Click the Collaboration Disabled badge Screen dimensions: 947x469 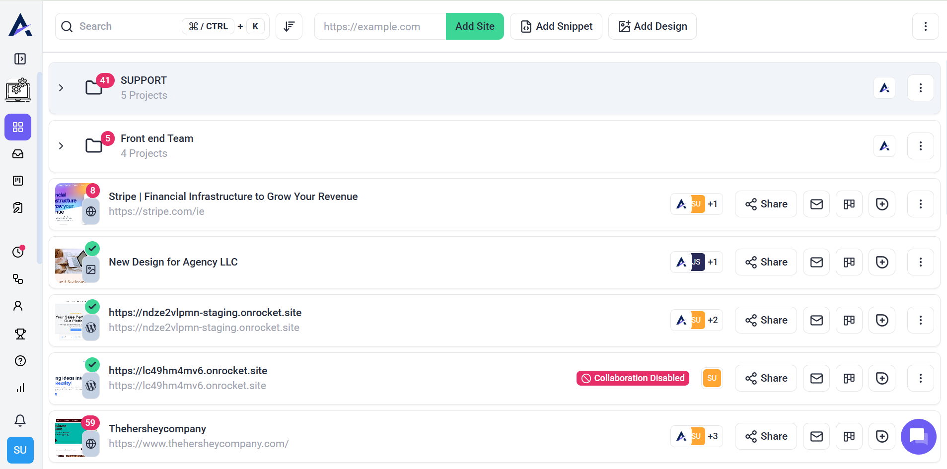(x=633, y=378)
